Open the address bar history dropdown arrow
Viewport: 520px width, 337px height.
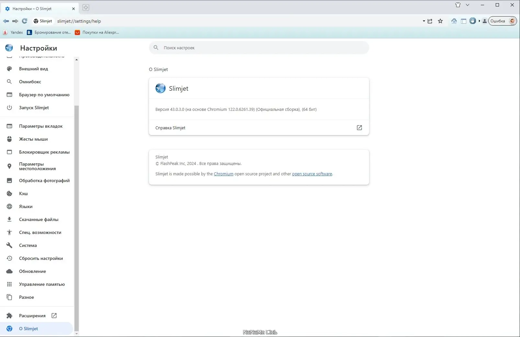[x=424, y=21]
